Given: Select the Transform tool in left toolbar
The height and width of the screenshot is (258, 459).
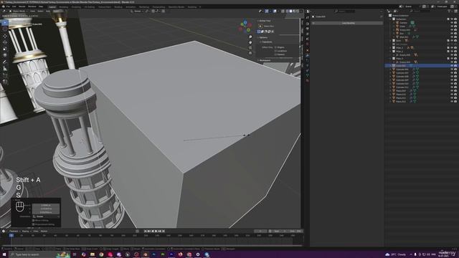Looking at the screenshot, I should click(5, 55).
